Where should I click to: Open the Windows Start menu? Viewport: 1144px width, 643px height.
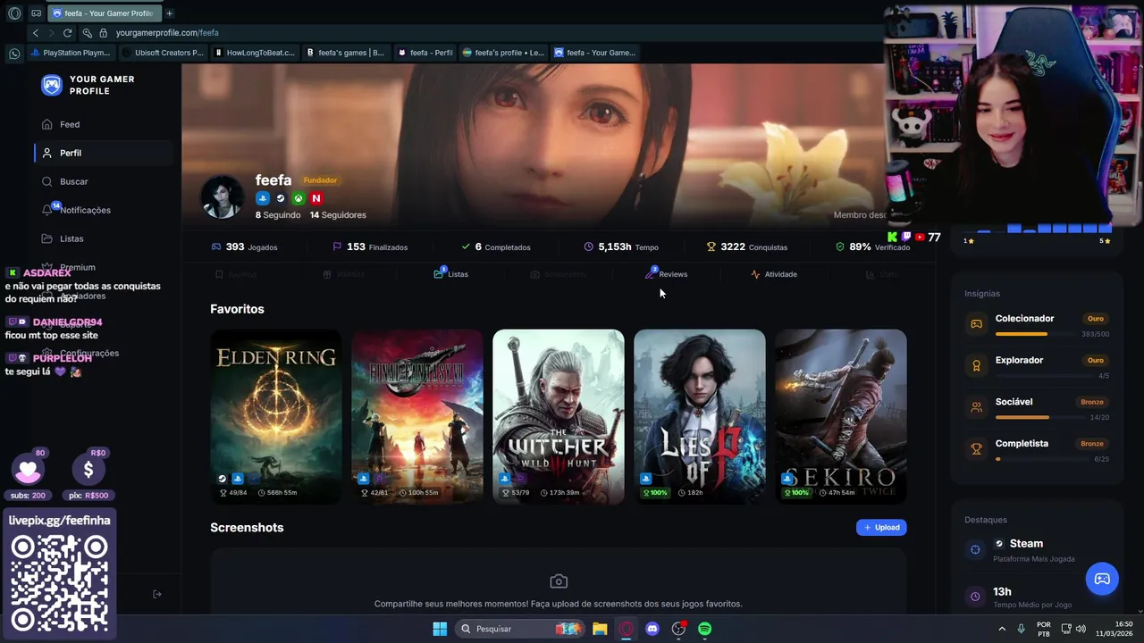click(x=440, y=629)
